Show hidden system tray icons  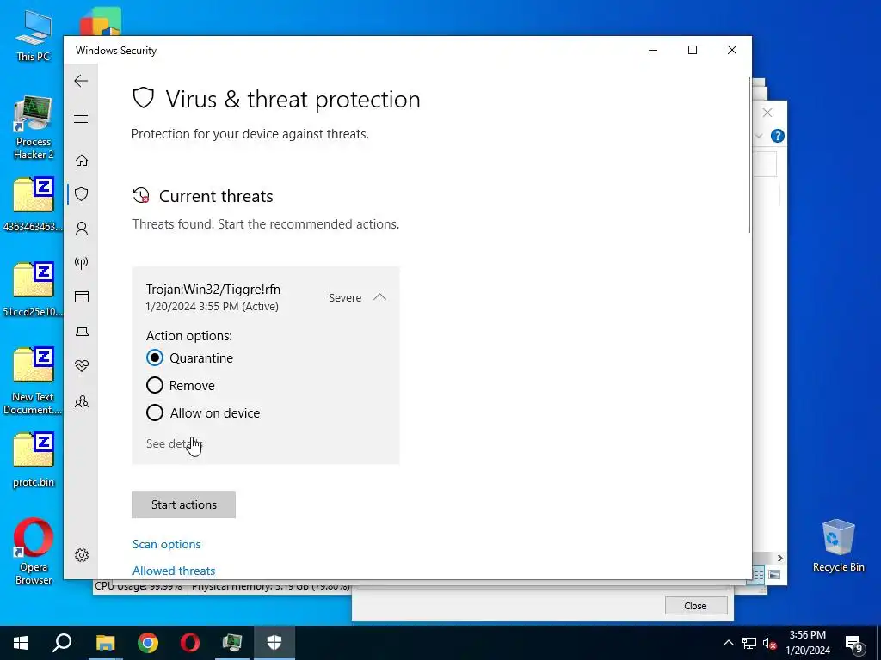[x=728, y=643]
